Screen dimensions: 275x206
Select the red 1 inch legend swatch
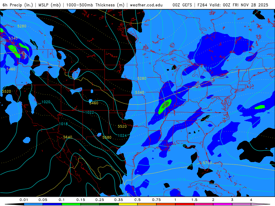[185, 204]
